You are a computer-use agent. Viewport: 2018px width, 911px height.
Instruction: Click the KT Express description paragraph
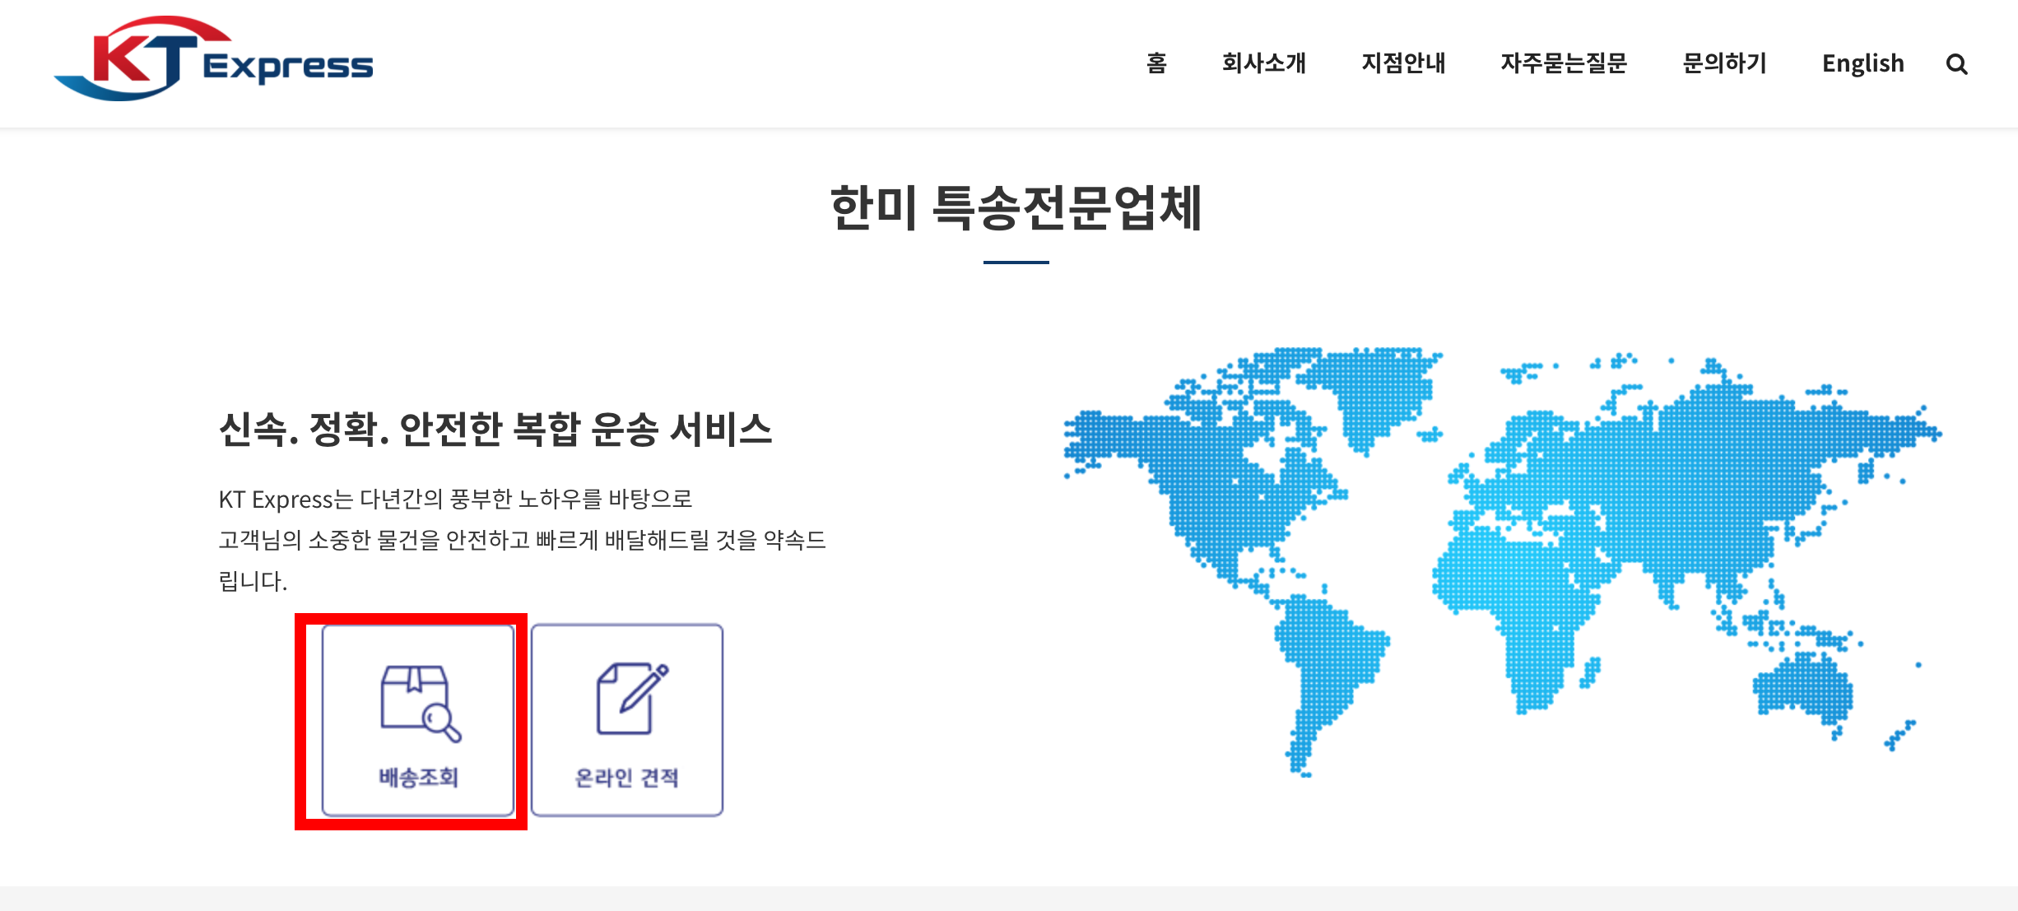click(x=522, y=540)
